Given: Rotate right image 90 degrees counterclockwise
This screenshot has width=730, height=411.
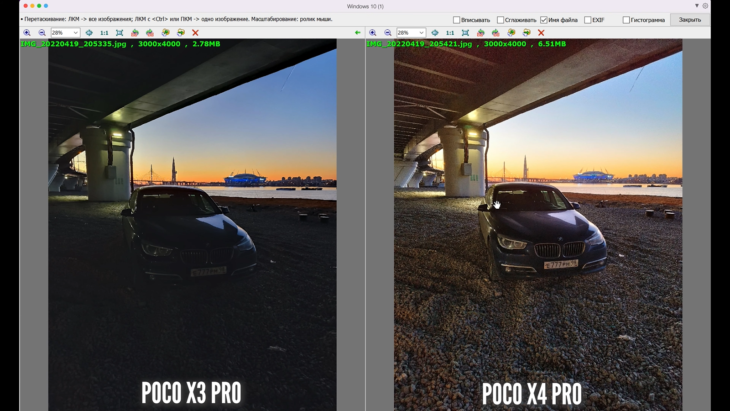Looking at the screenshot, I should click(x=480, y=33).
